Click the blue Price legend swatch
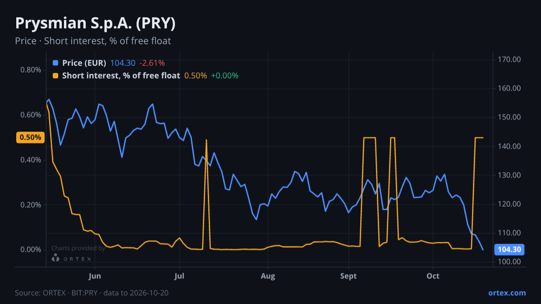 pyautogui.click(x=55, y=63)
